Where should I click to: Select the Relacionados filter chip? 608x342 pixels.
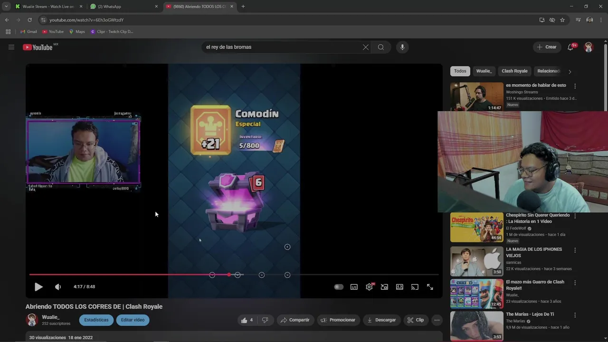pos(549,71)
